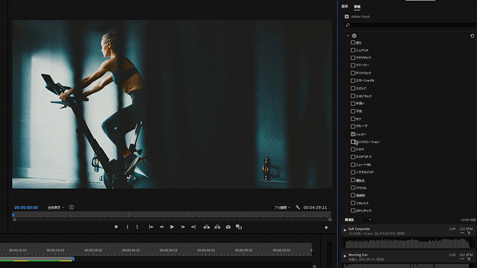Click the 2:49 Soft Corporate duration
Screen dimensions: 477x268
click(452, 229)
